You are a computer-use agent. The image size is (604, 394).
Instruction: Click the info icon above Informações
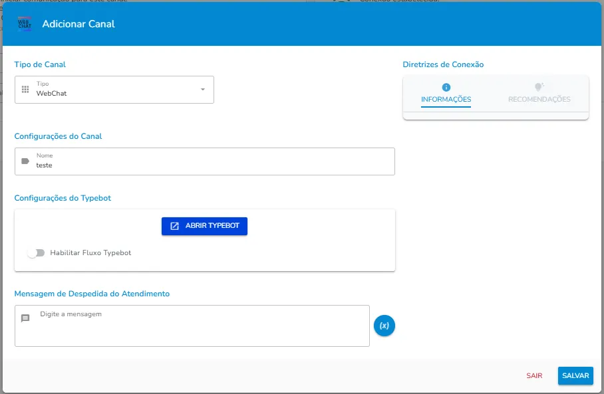446,87
